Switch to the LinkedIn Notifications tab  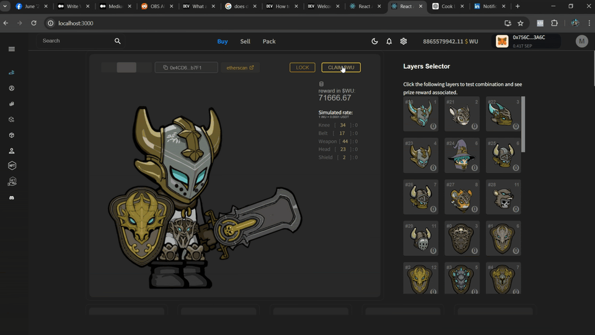[x=490, y=6]
